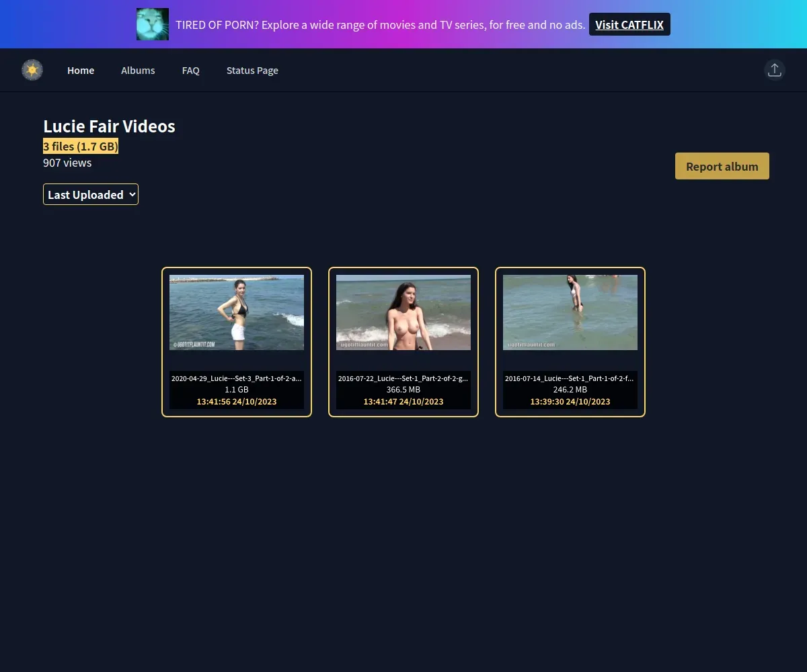The image size is (807, 672).
Task: Open the FAQ nav item
Action: pos(191,71)
